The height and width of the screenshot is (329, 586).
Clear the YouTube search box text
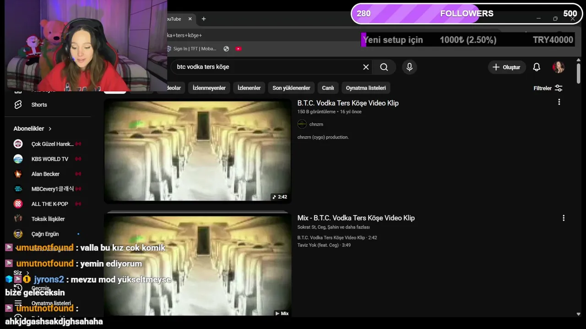(366, 67)
